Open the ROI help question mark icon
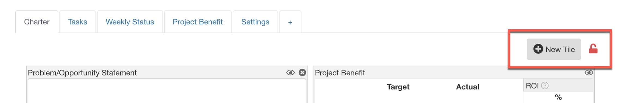Screen dimensions: 621x103 (545, 86)
